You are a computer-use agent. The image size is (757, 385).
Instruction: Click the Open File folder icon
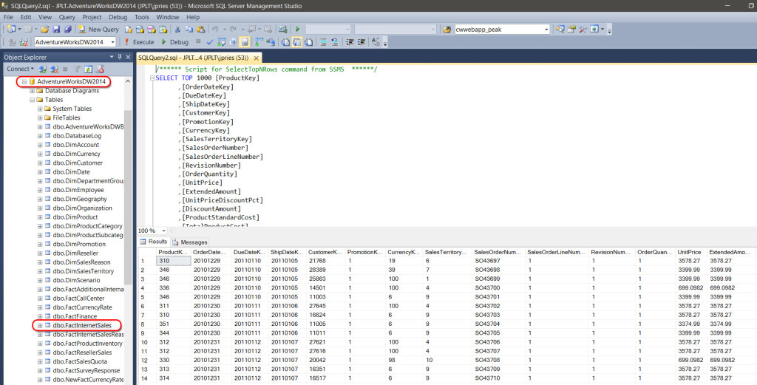pos(45,30)
